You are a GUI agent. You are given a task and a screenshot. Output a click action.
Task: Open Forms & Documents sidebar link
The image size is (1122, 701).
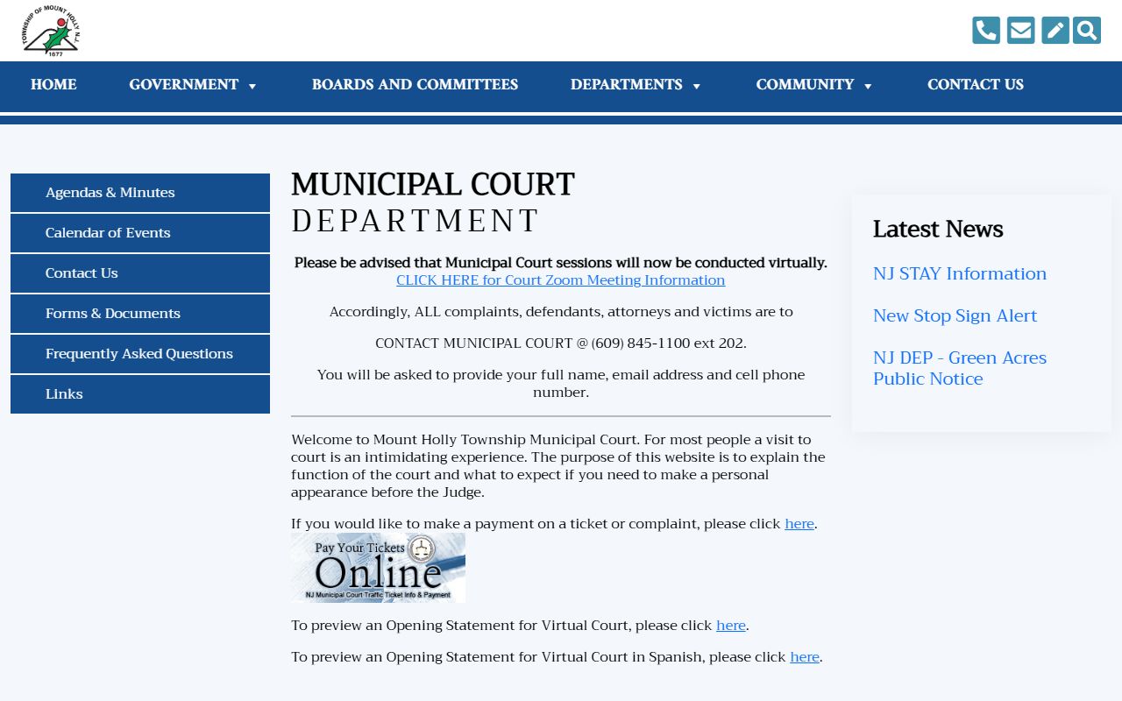pos(140,314)
